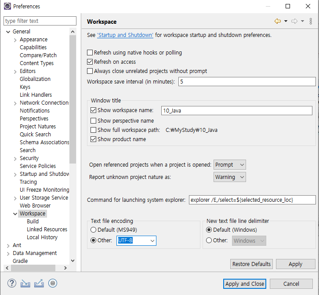Viewport: 319px width, 295px height.
Task: Open the Prompt referenced projects dropdown
Action: click(230, 165)
